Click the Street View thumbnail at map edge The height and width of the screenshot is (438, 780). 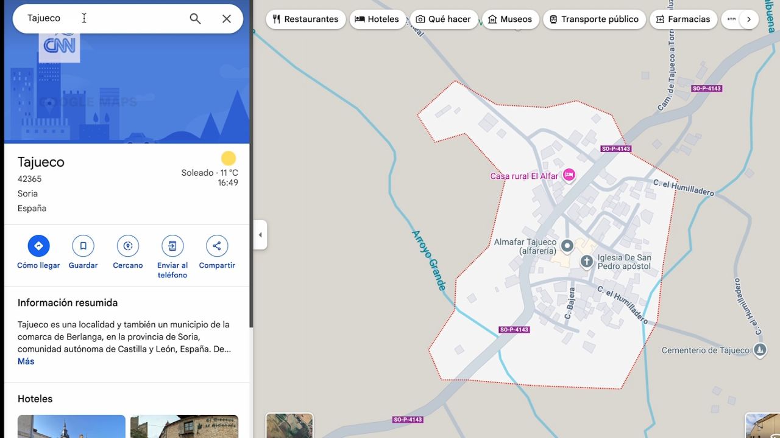click(763, 425)
